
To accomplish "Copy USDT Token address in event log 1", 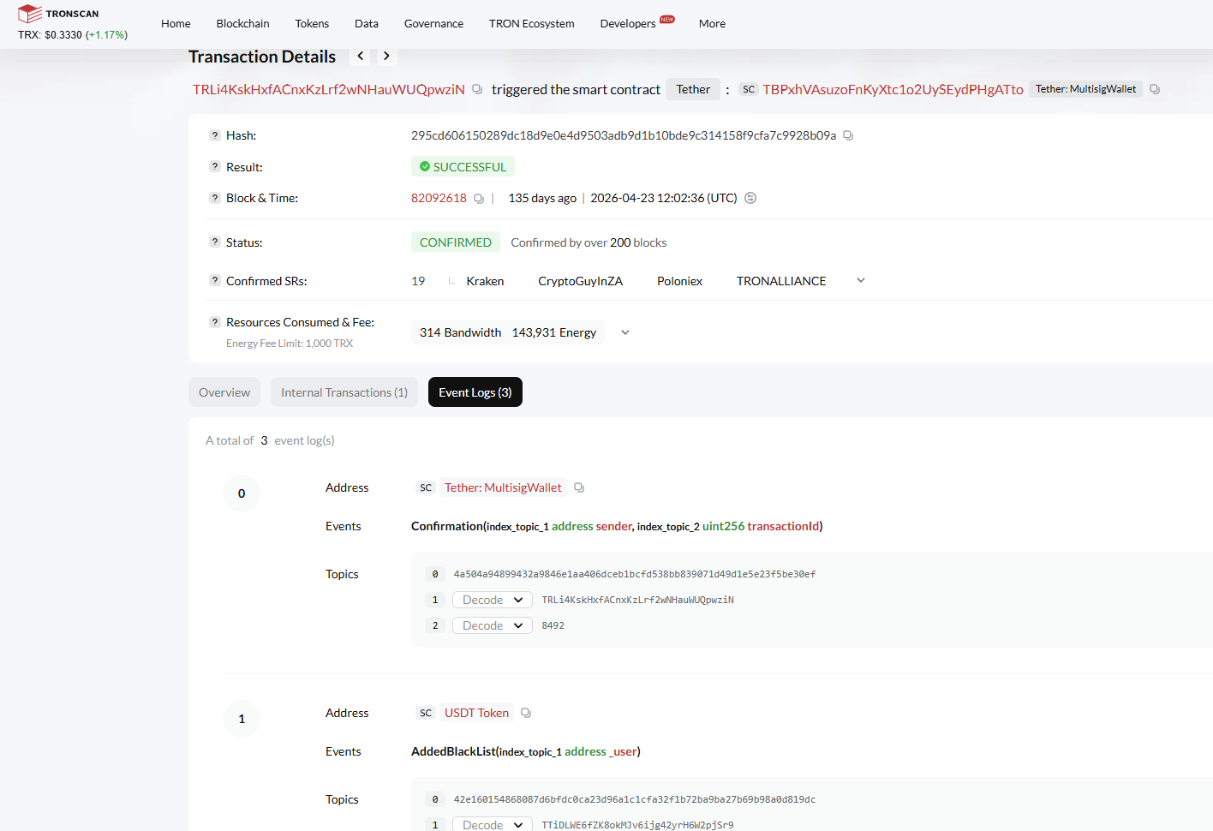I will click(x=526, y=713).
